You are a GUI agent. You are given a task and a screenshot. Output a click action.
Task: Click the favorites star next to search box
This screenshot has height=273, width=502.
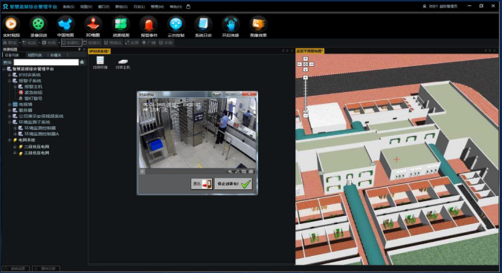click(x=82, y=62)
